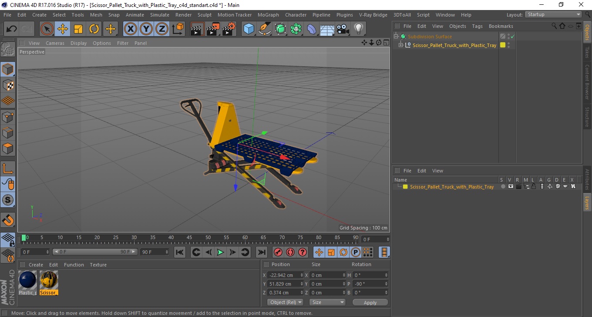The image size is (592, 317).
Task: Open material manager Create menu
Action: pyautogui.click(x=36, y=265)
